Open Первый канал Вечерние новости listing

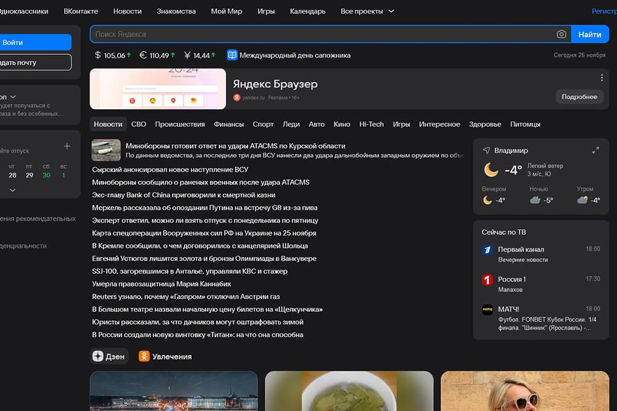click(540, 254)
